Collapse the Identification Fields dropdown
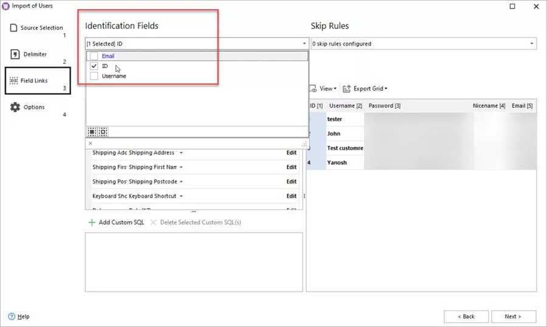 pyautogui.click(x=304, y=44)
